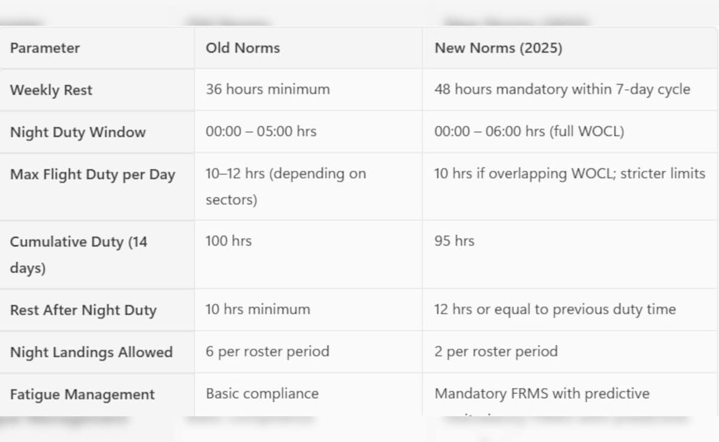
Task: Click the "10–12 hrs (depending on sectors)" cell
Action: coord(286,186)
